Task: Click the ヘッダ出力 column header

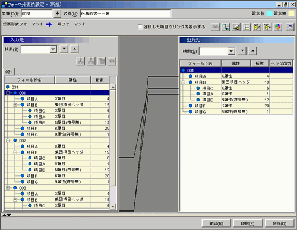Action: (x=281, y=63)
